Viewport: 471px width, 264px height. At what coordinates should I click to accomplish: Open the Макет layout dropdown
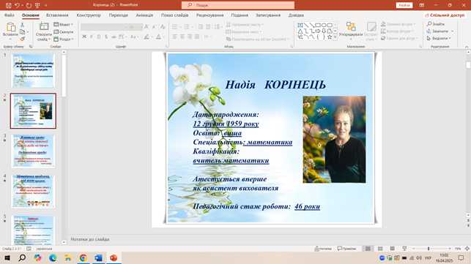pos(64,25)
